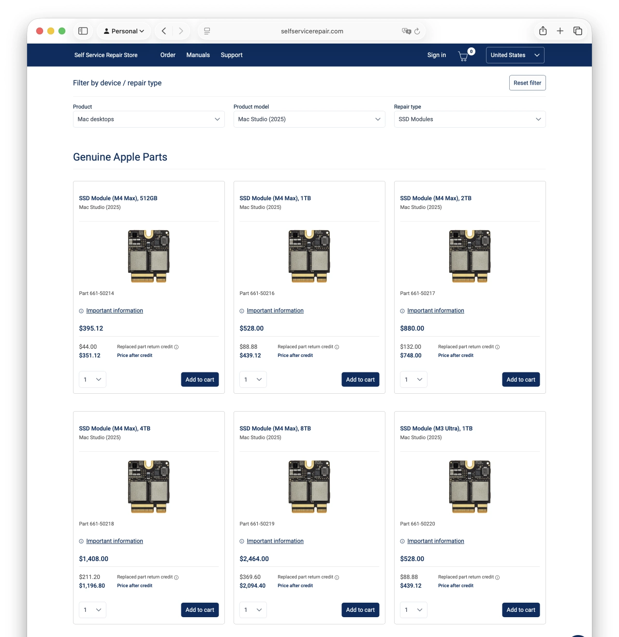Reload the page with the refresh icon

coord(417,31)
